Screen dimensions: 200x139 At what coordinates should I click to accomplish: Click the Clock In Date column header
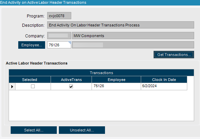164,80
